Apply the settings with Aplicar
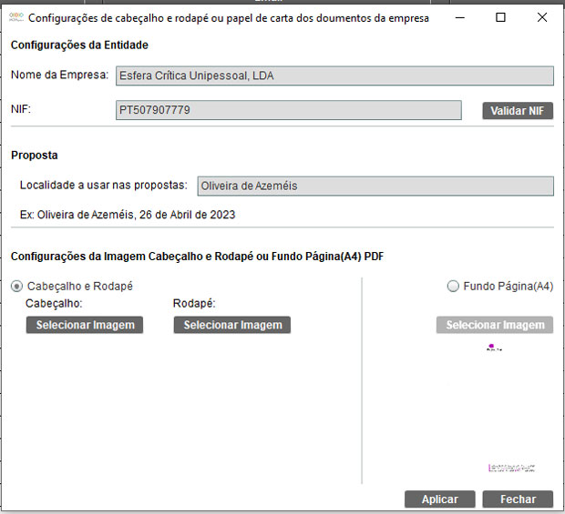Screen dimensions: 565x514 [439, 499]
